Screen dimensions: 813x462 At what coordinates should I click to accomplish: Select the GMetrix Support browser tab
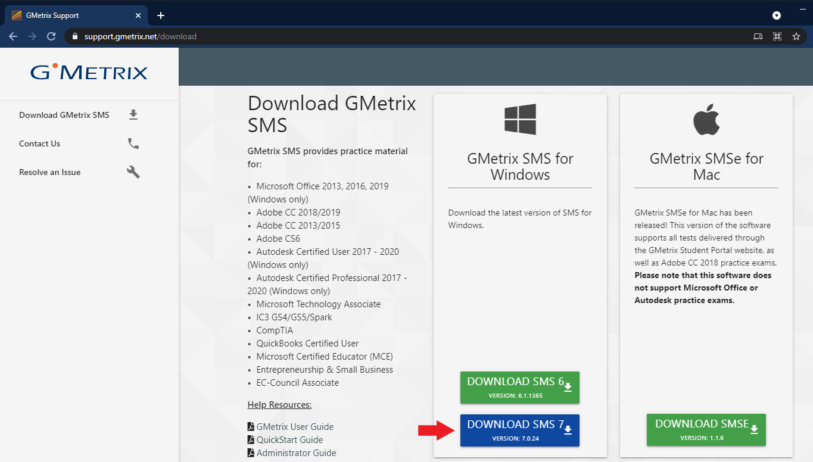pos(75,15)
